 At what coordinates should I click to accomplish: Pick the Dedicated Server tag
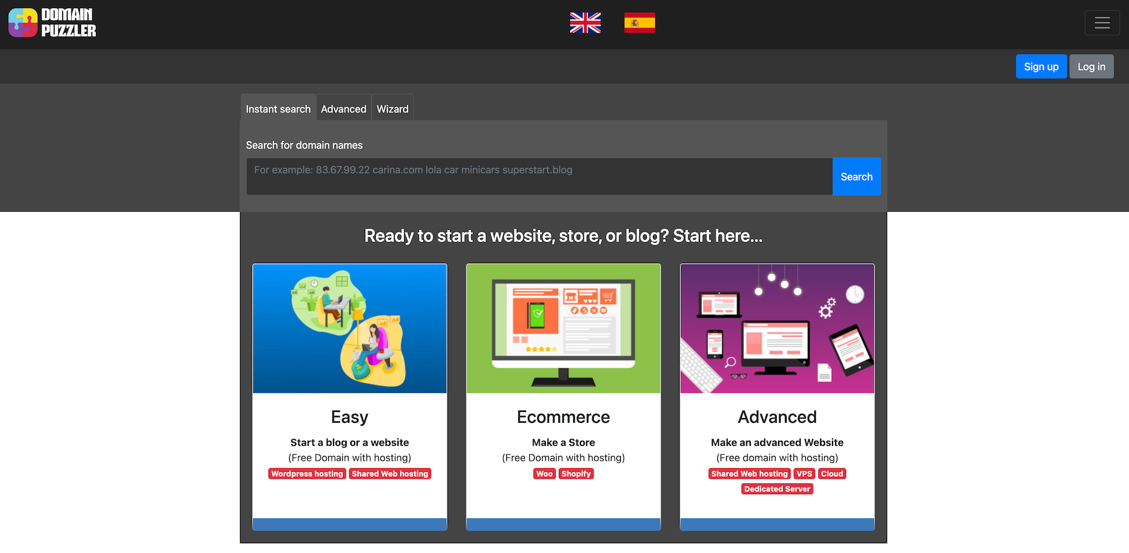777,489
